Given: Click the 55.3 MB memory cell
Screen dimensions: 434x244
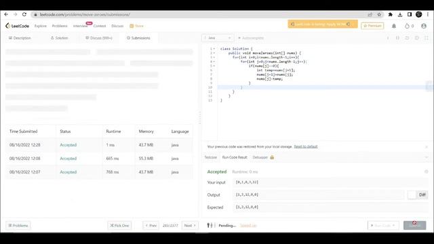Looking at the screenshot, I should click(x=146, y=159).
